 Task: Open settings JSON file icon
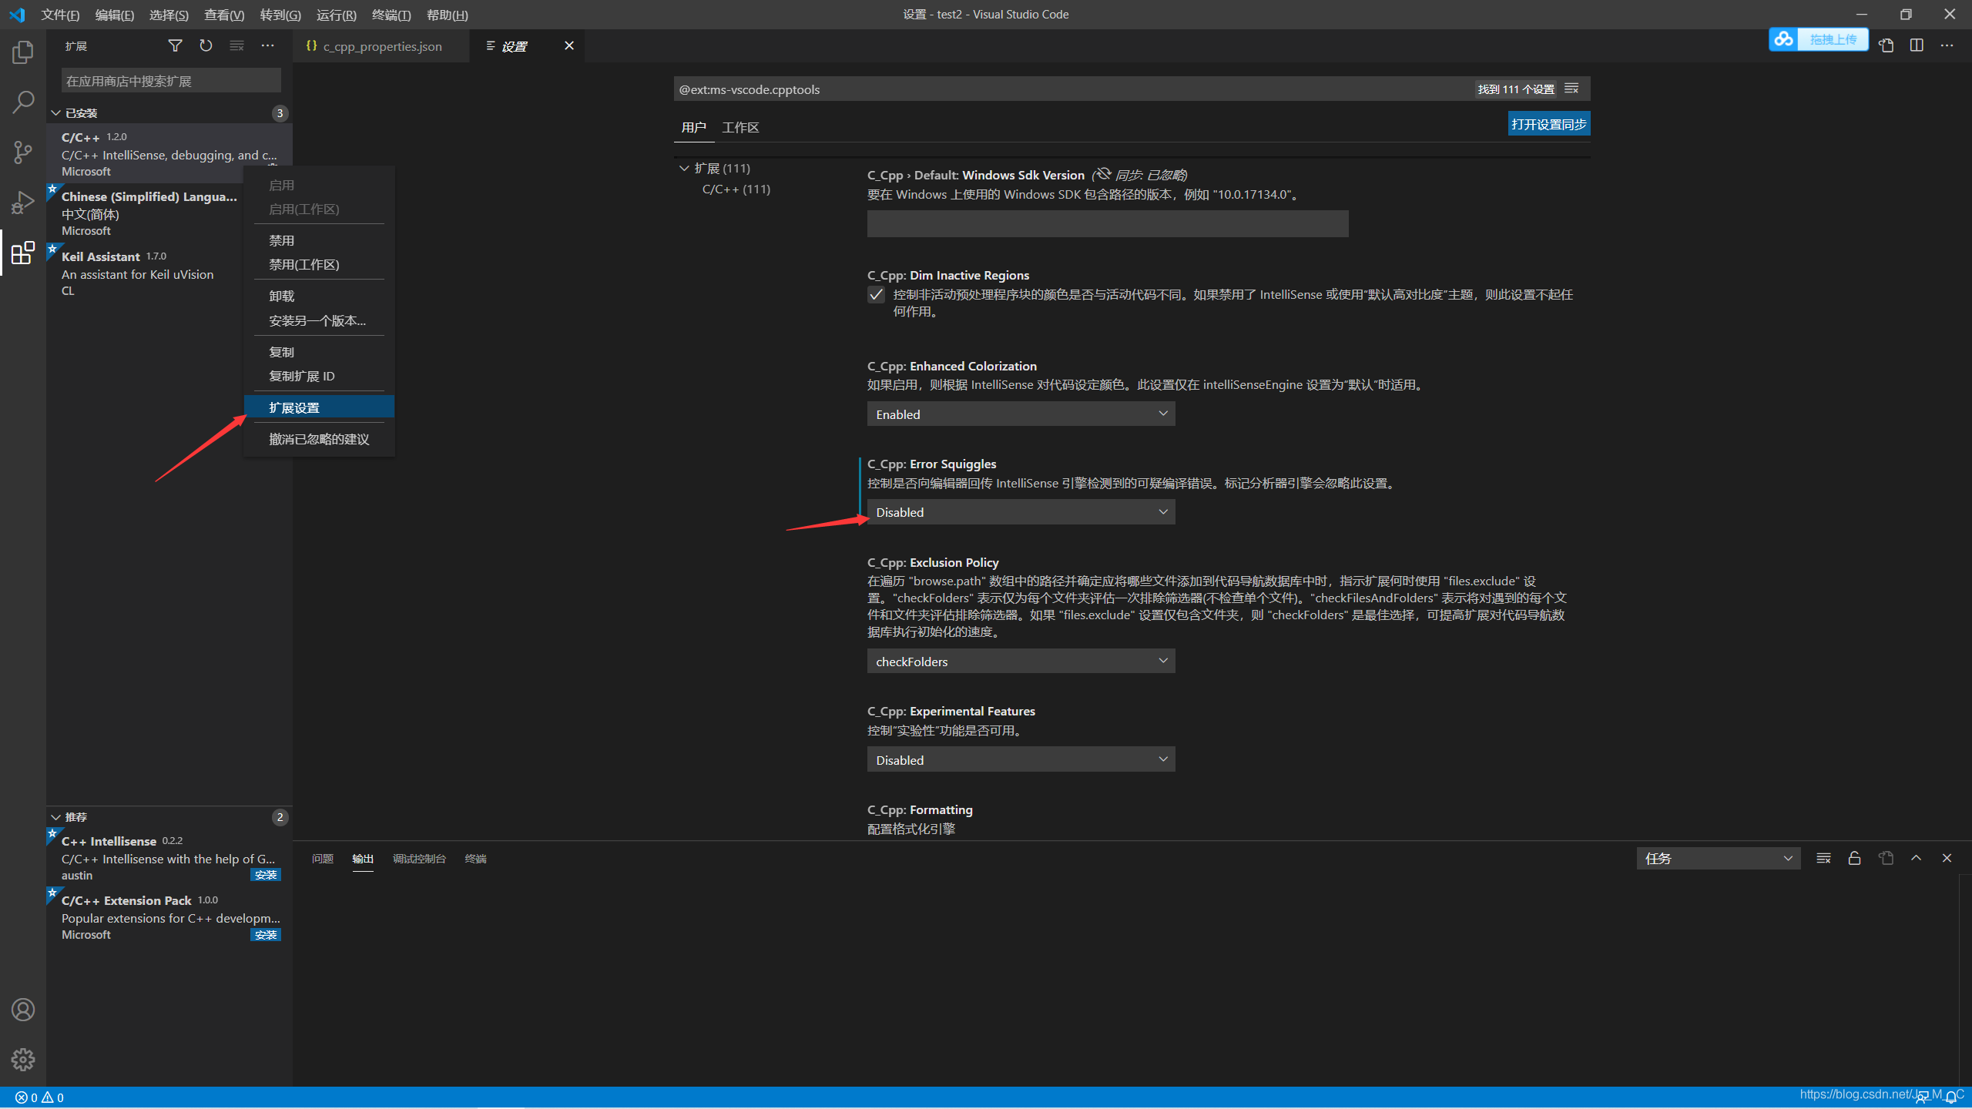tap(1886, 45)
